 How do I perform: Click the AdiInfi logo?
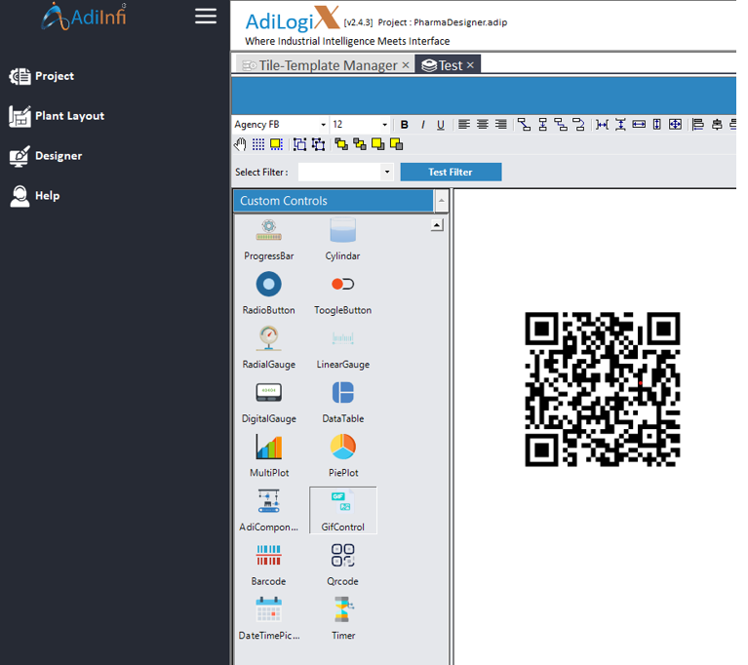[x=85, y=17]
